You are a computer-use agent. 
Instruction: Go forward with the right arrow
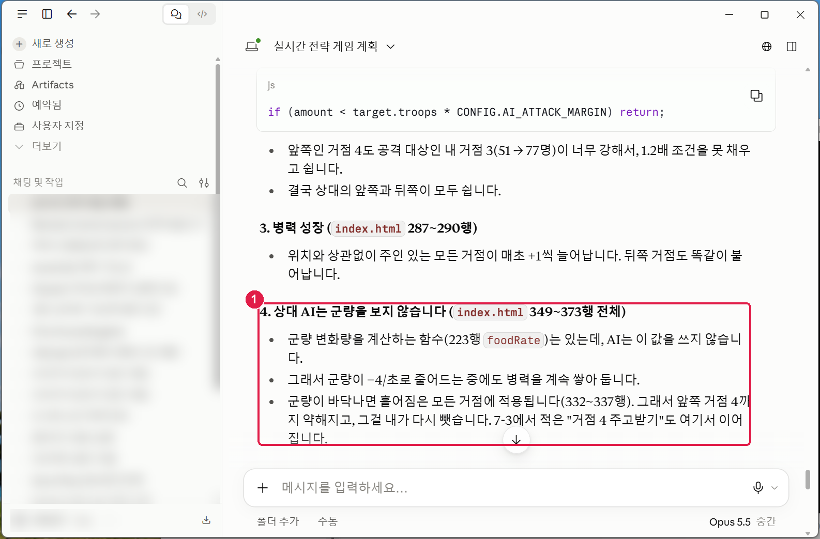95,14
